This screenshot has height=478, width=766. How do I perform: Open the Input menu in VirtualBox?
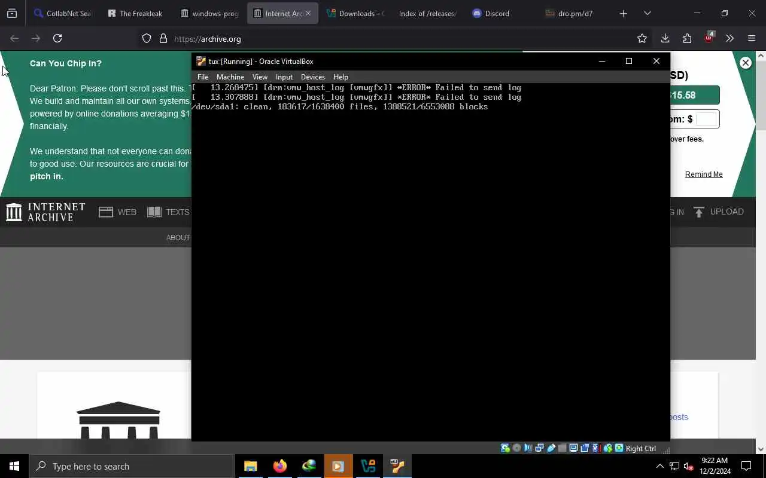pos(284,76)
